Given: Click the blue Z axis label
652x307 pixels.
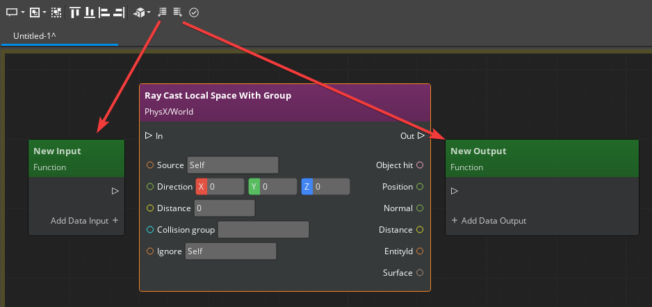Looking at the screenshot, I should [307, 187].
